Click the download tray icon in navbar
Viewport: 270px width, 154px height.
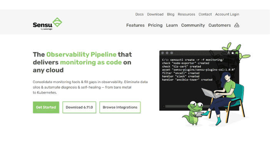[x=236, y=25]
